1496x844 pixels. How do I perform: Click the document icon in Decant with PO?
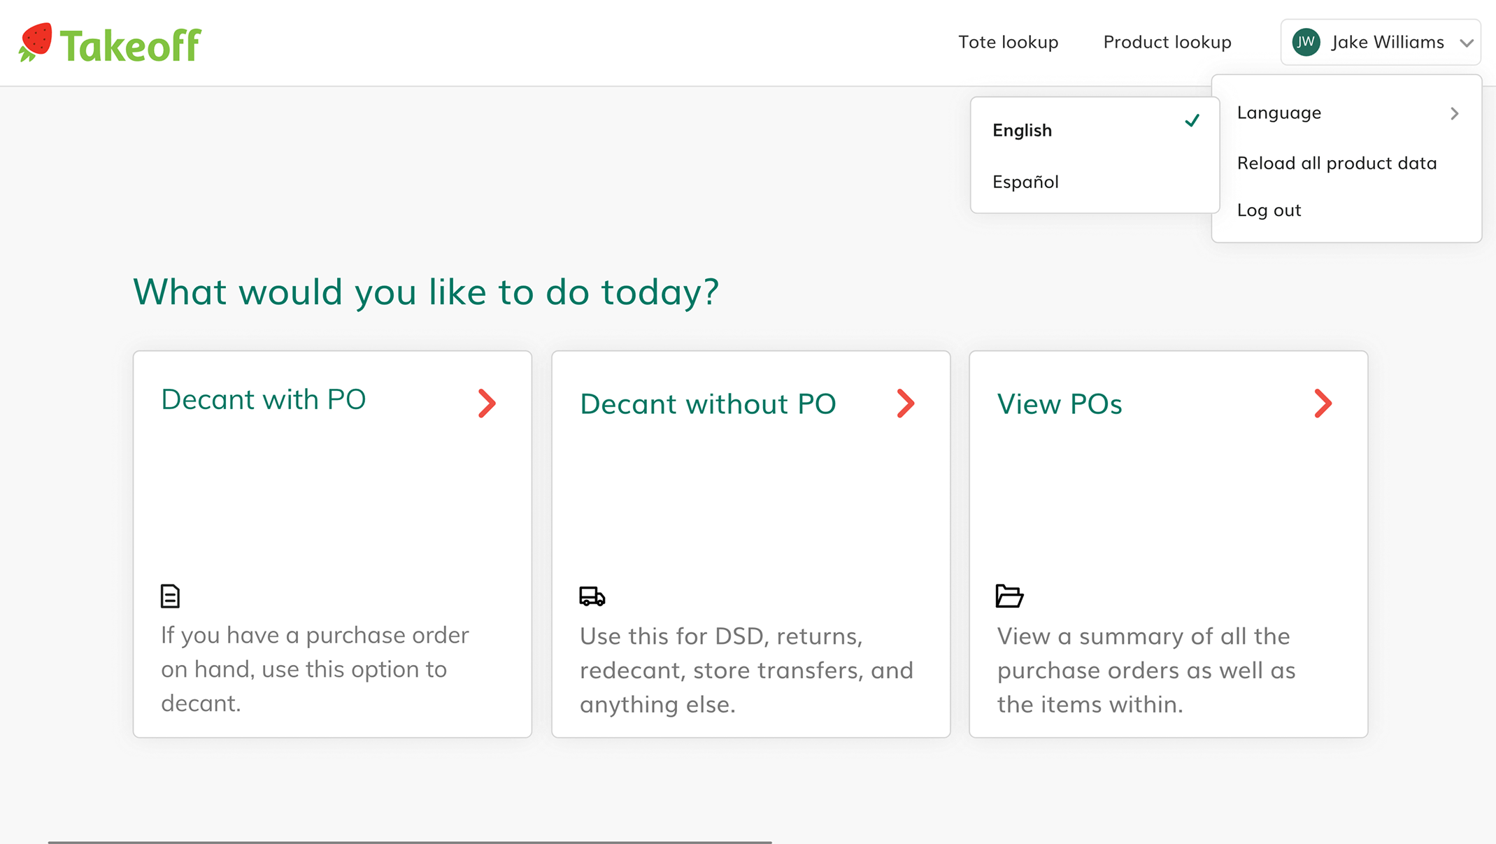tap(170, 596)
